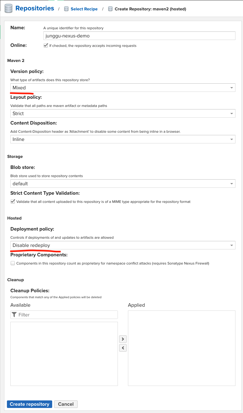Toggle the Online checkbox
The width and height of the screenshot is (243, 413).
click(x=46, y=46)
